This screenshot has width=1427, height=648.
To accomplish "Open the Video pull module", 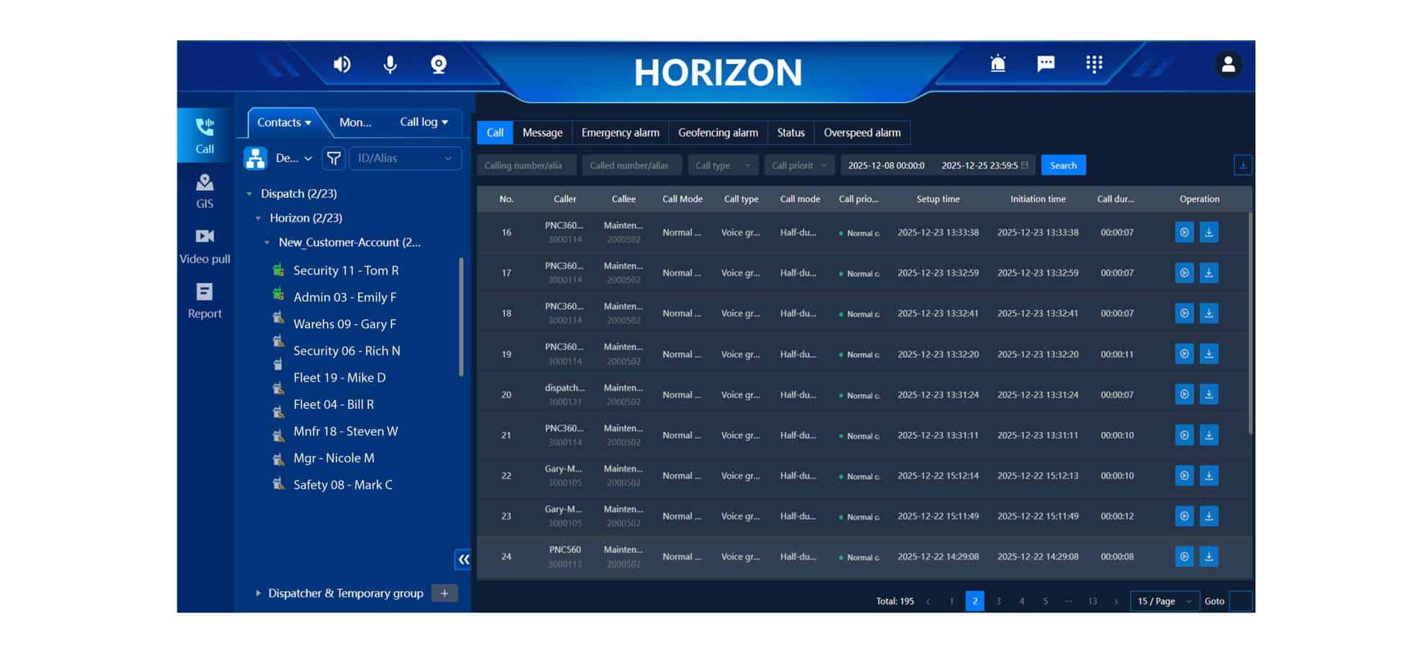I will pos(205,246).
